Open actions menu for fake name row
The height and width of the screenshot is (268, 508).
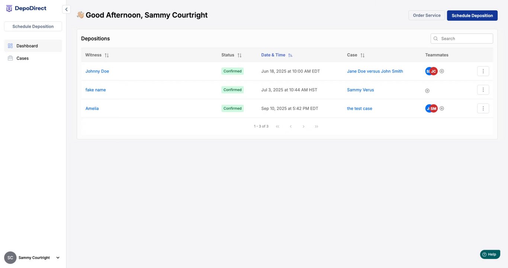[x=483, y=90]
